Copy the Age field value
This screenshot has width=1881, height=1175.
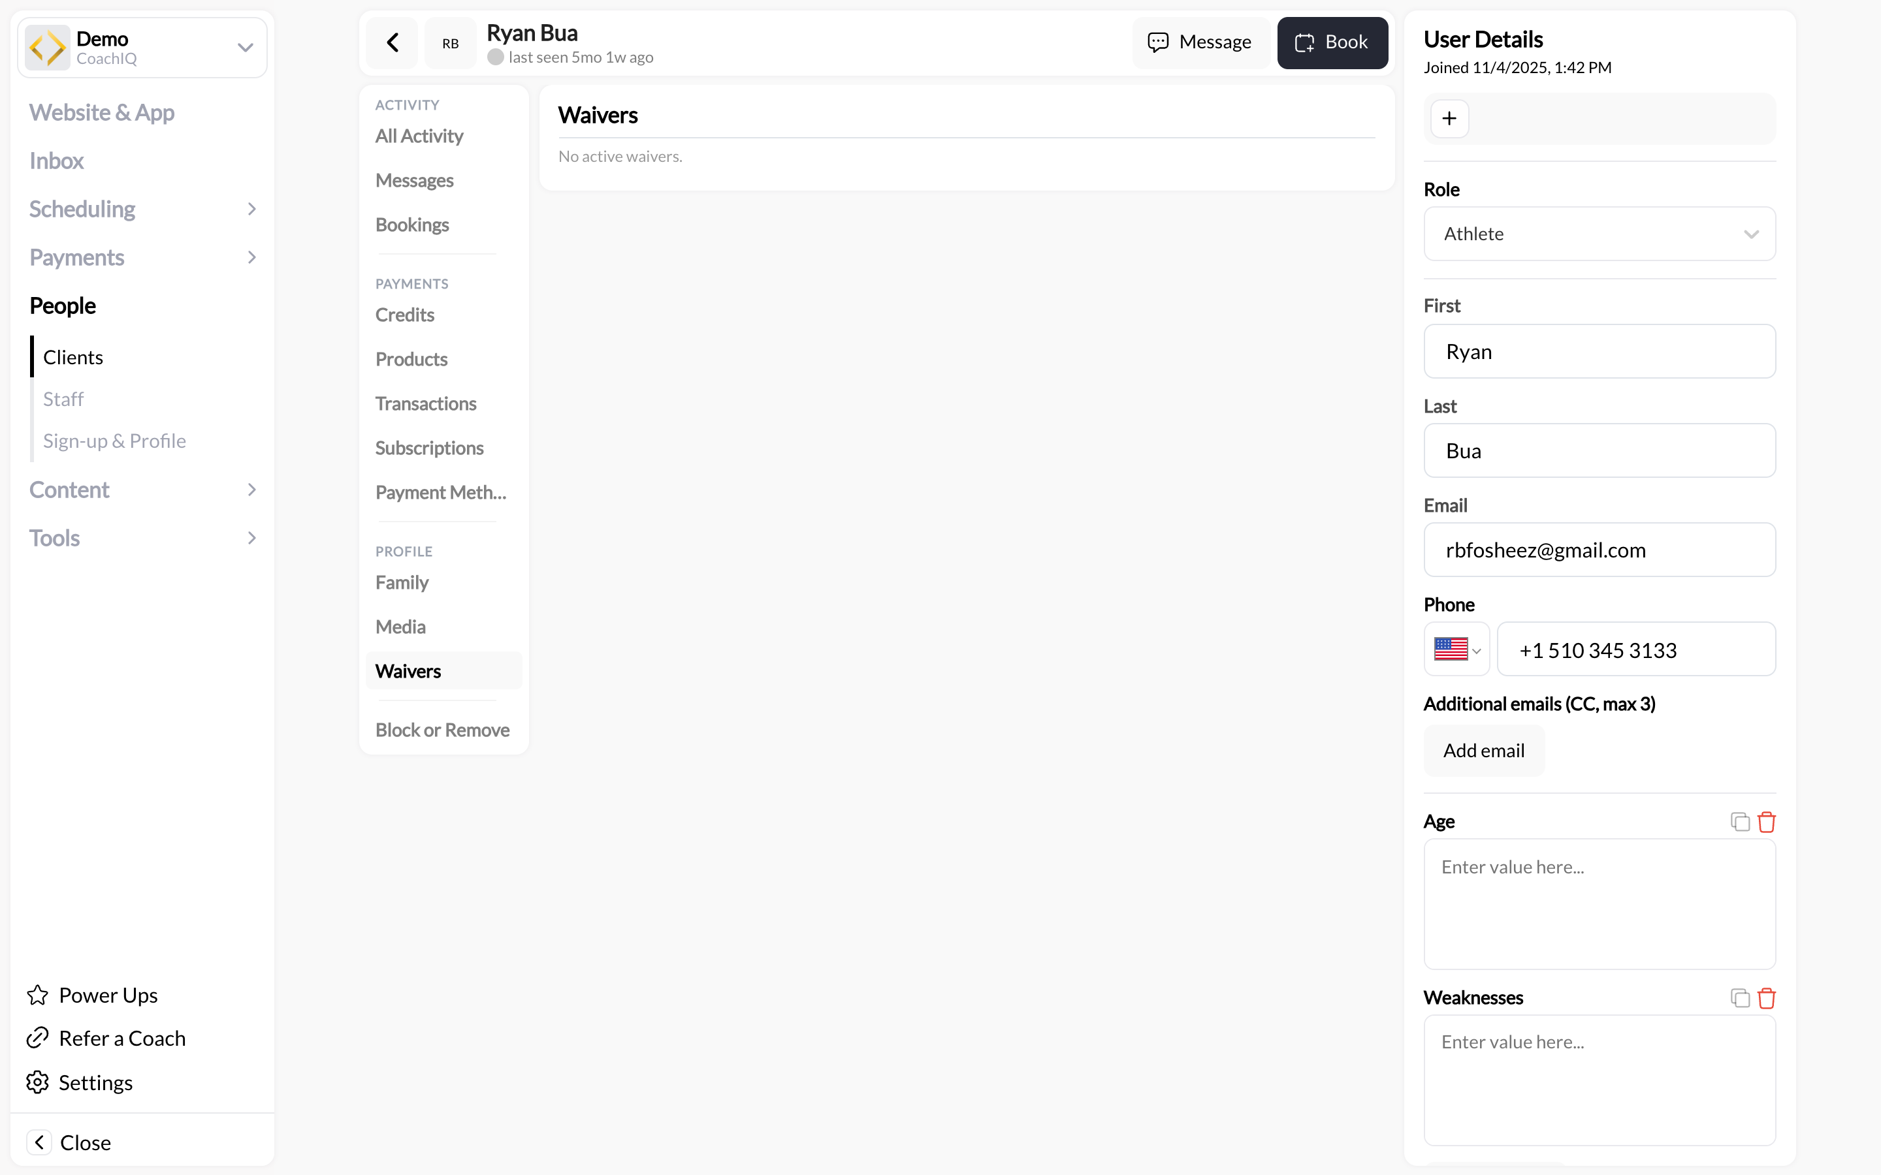[1739, 822]
